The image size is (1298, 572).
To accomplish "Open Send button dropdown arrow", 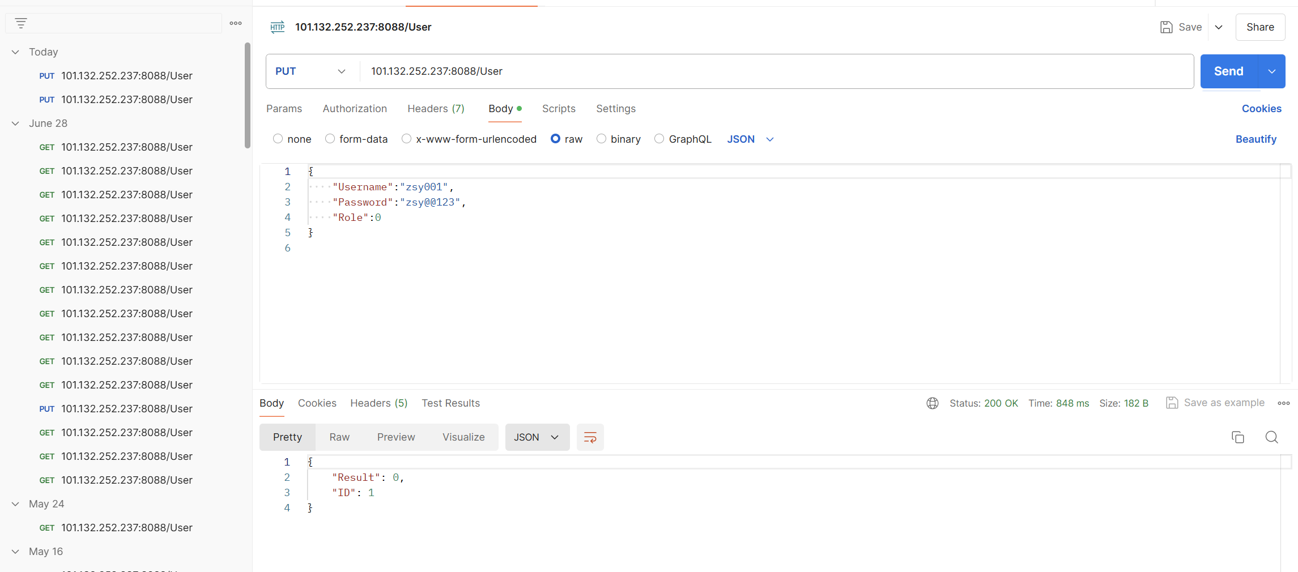I will tap(1272, 71).
